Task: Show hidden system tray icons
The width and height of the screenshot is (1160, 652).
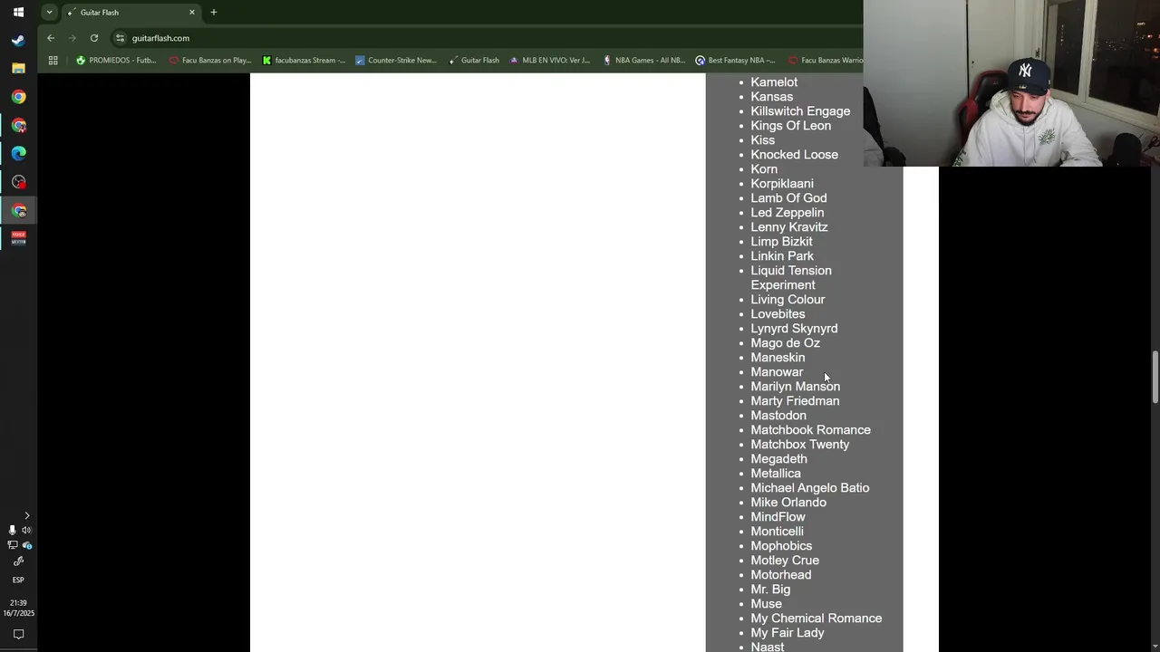Action: (x=26, y=515)
